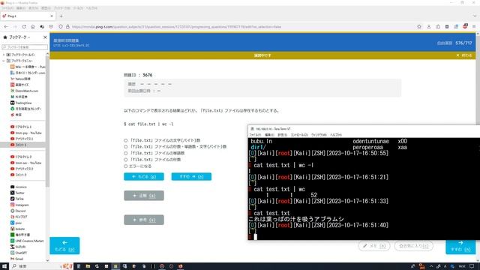Open the Firefox hamburger menu

coord(474,27)
